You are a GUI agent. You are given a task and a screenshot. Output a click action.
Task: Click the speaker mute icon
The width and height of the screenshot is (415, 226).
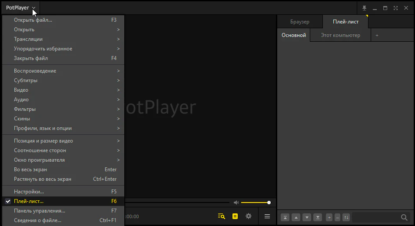tap(236, 203)
